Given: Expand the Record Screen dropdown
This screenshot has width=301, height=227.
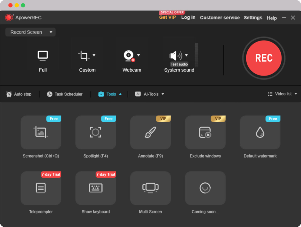Looking at the screenshot, I should pyautogui.click(x=30, y=32).
